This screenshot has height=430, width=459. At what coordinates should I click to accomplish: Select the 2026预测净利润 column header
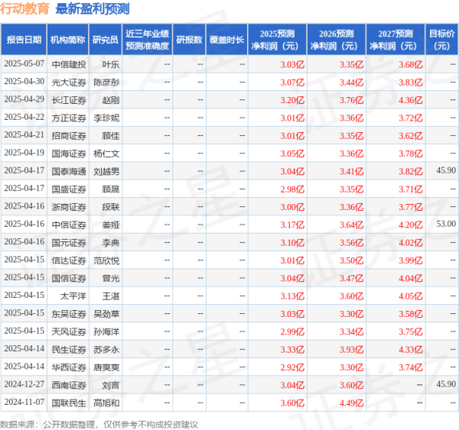(336, 39)
